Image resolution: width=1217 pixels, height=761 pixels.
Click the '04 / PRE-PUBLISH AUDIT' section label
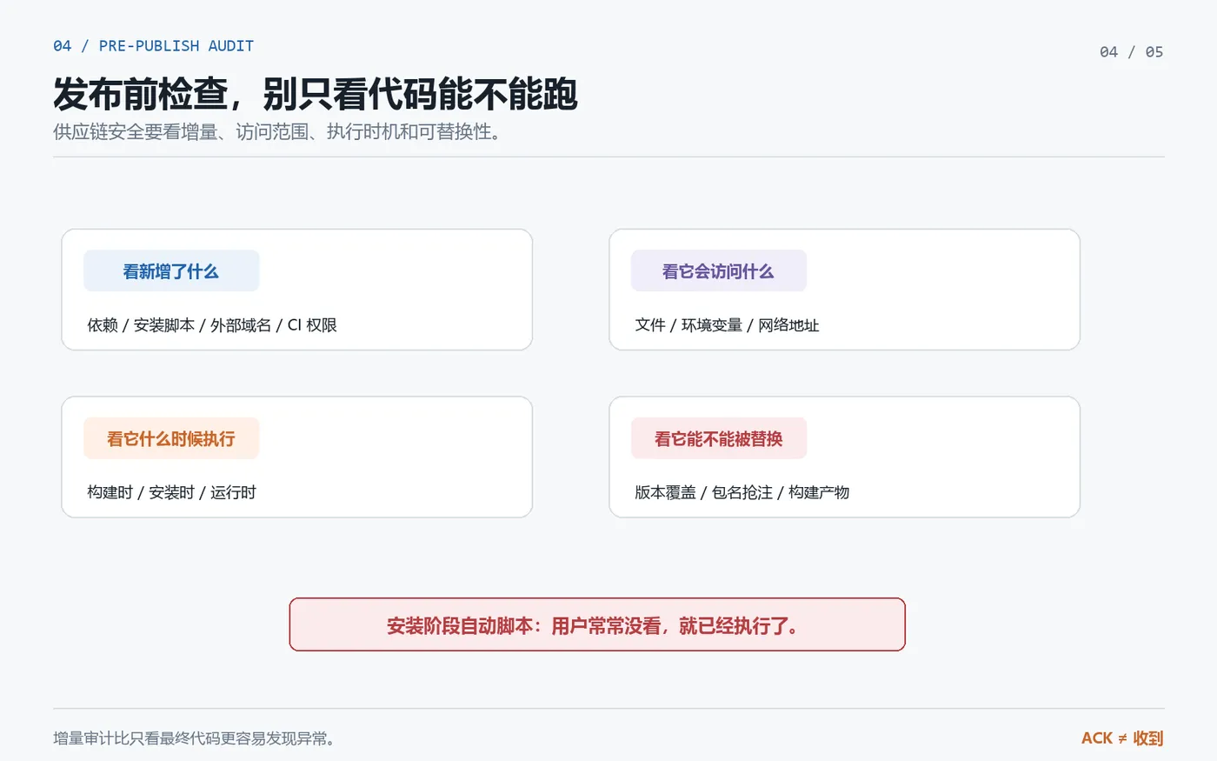153,46
